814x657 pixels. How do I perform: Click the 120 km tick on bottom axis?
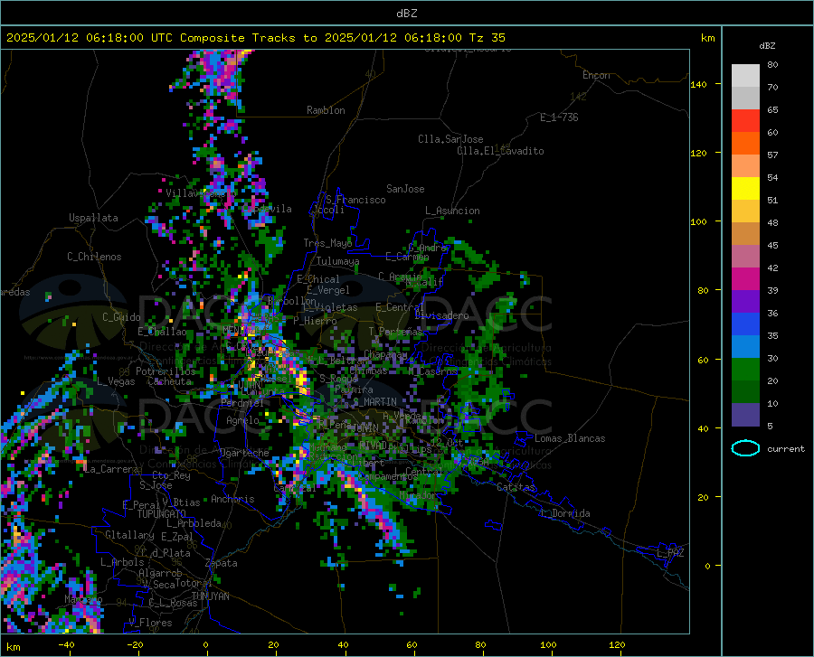617,645
